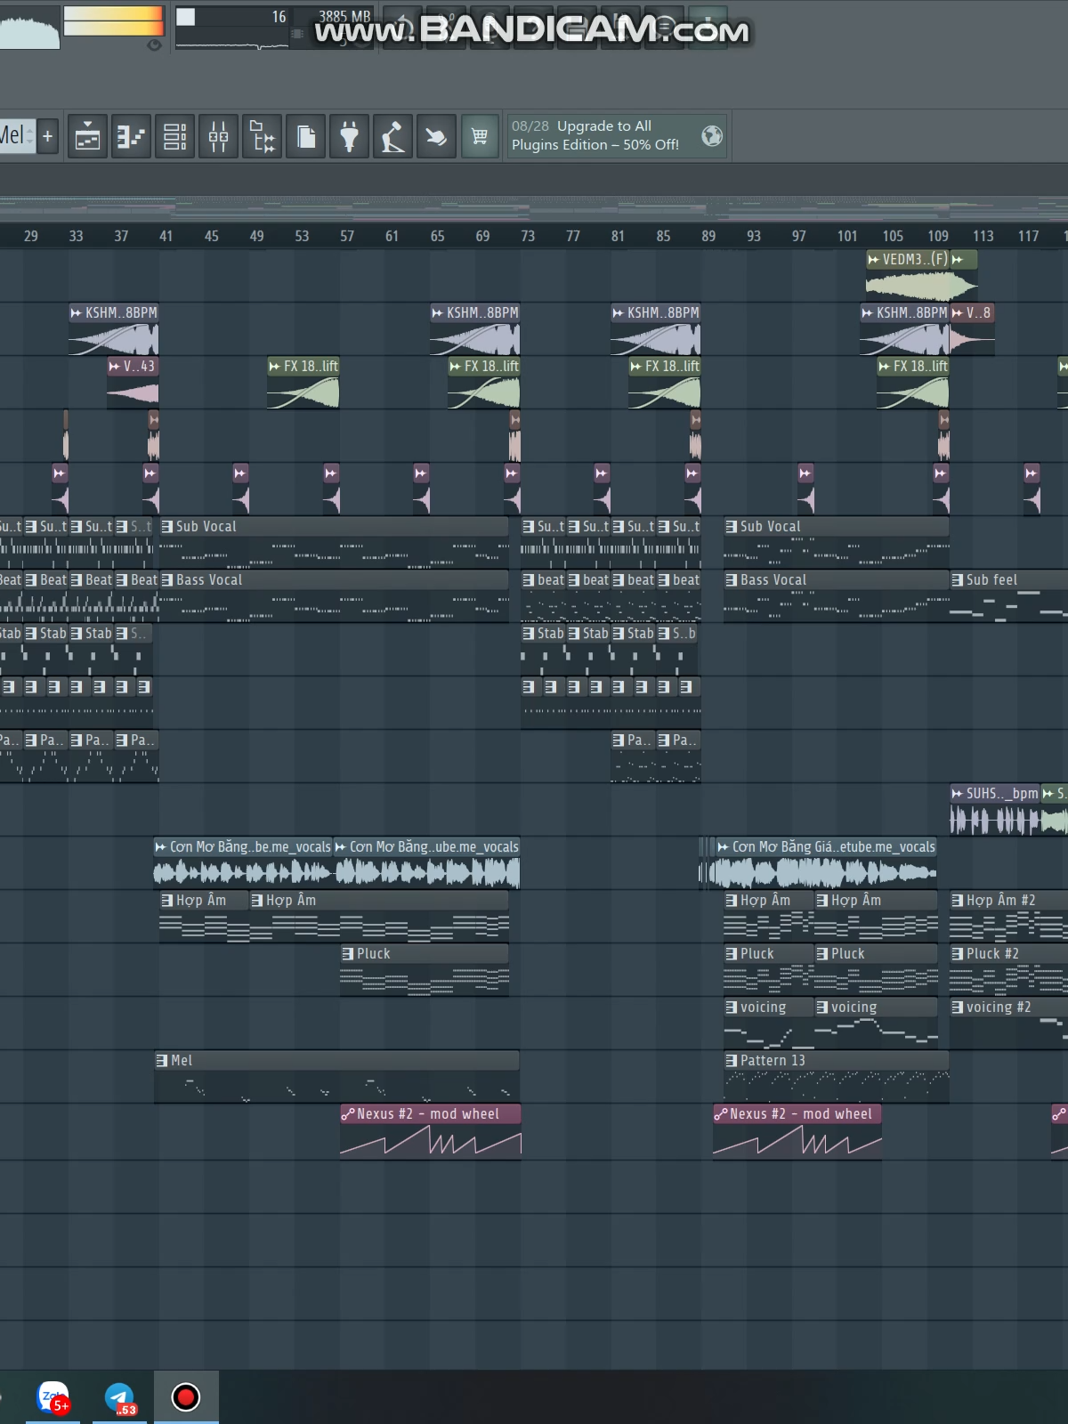Click the plus button beside pattern selector
Image resolution: width=1068 pixels, height=1424 pixels.
tap(47, 136)
